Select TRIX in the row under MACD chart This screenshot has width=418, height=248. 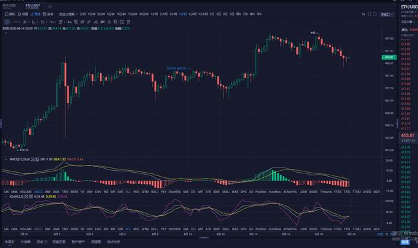click(x=65, y=192)
